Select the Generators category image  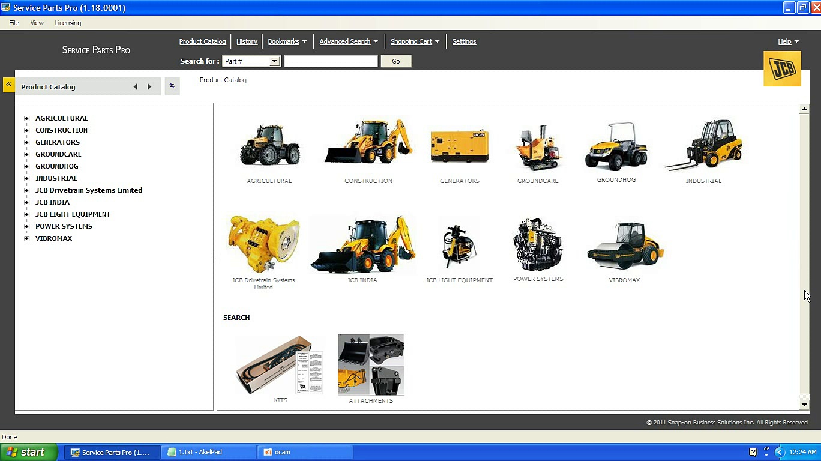tap(460, 146)
